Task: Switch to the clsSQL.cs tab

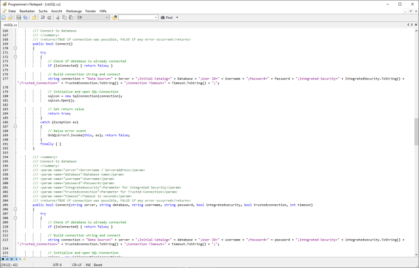Action: pos(10,25)
